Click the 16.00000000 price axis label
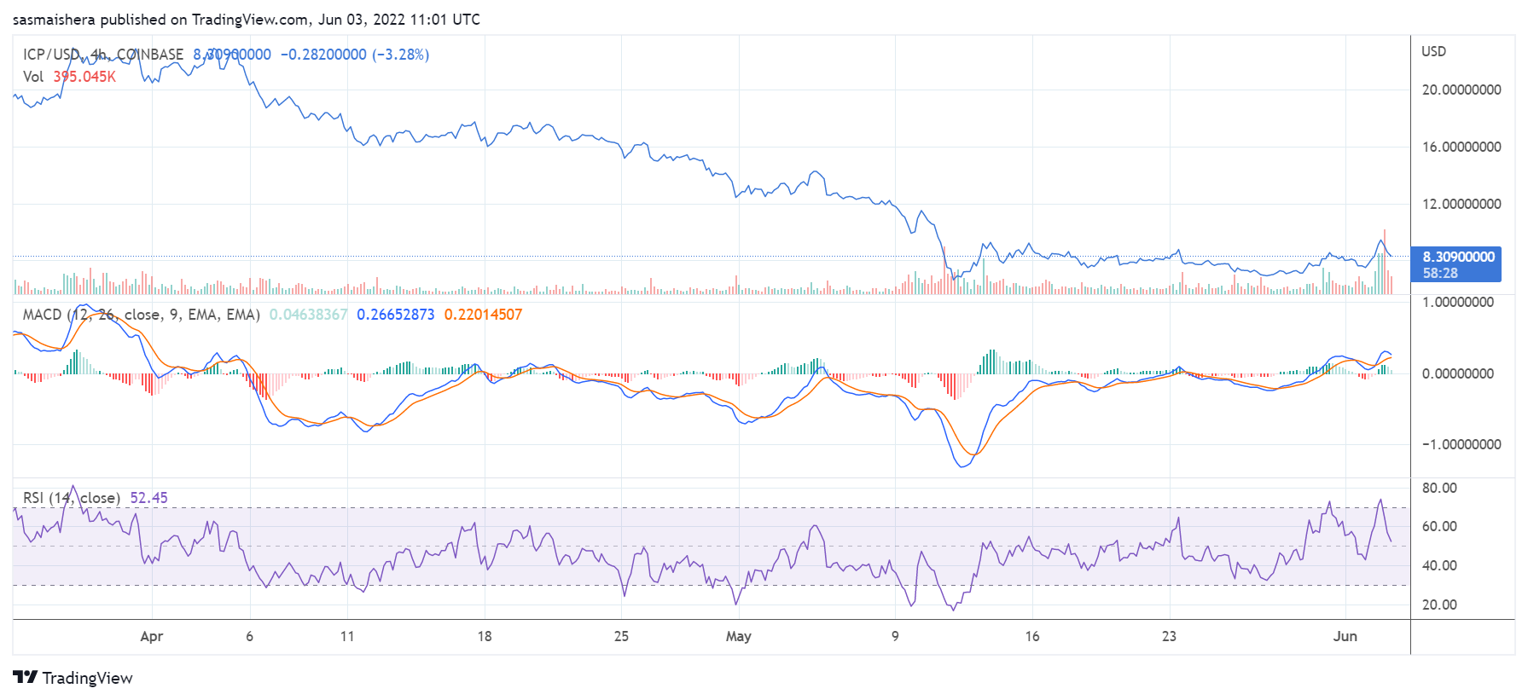 click(x=1461, y=147)
